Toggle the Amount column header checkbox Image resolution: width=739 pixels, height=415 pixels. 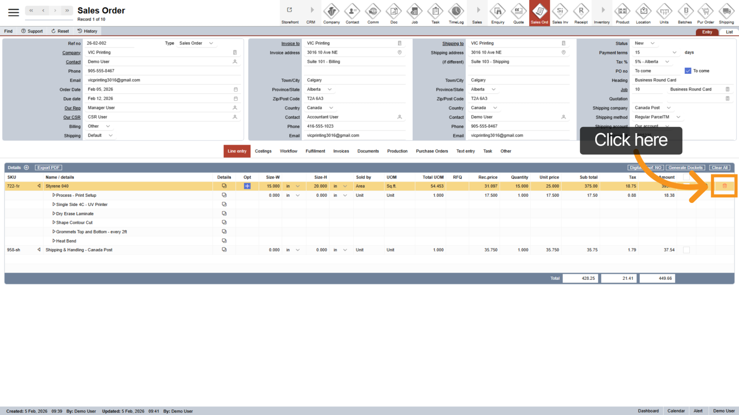pyautogui.click(x=686, y=177)
